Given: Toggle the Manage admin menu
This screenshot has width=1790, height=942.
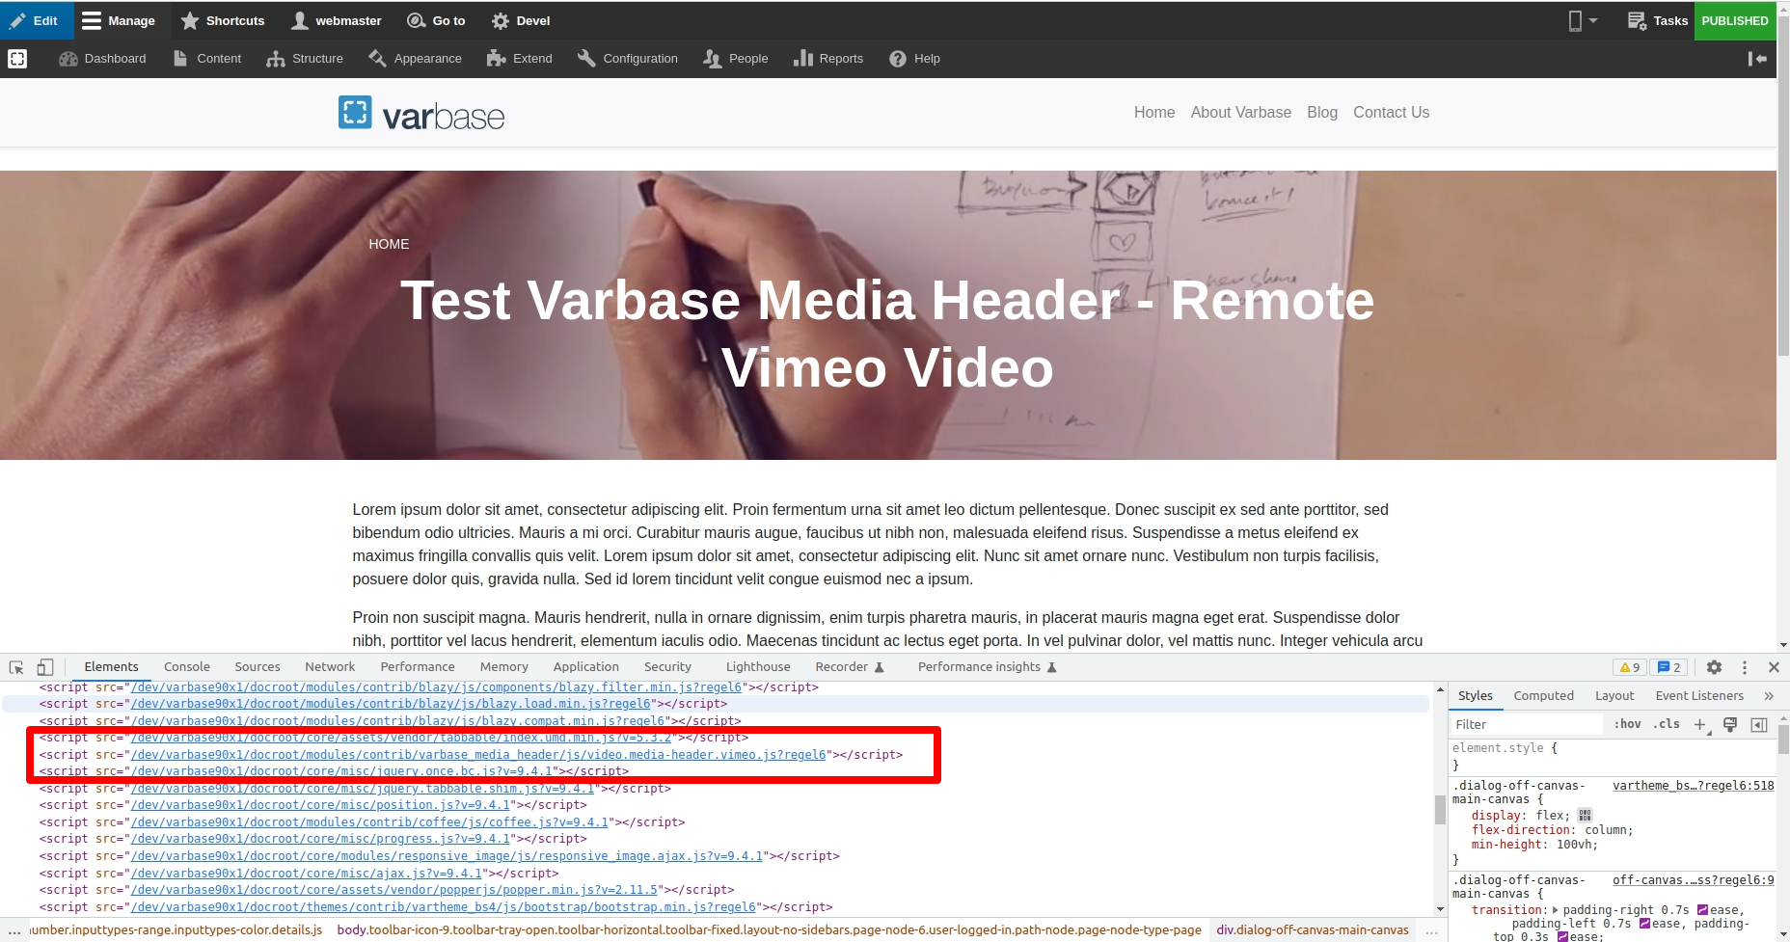Looking at the screenshot, I should point(119,20).
